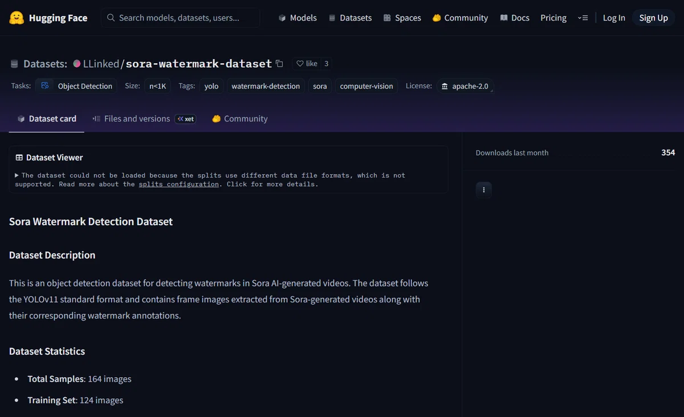Image resolution: width=684 pixels, height=417 pixels.
Task: Click the Log In link
Action: tap(614, 18)
